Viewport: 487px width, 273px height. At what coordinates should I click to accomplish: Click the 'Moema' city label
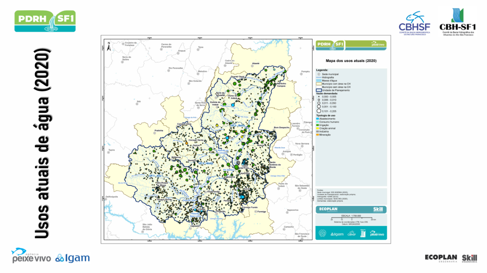pyautogui.click(x=261, y=145)
